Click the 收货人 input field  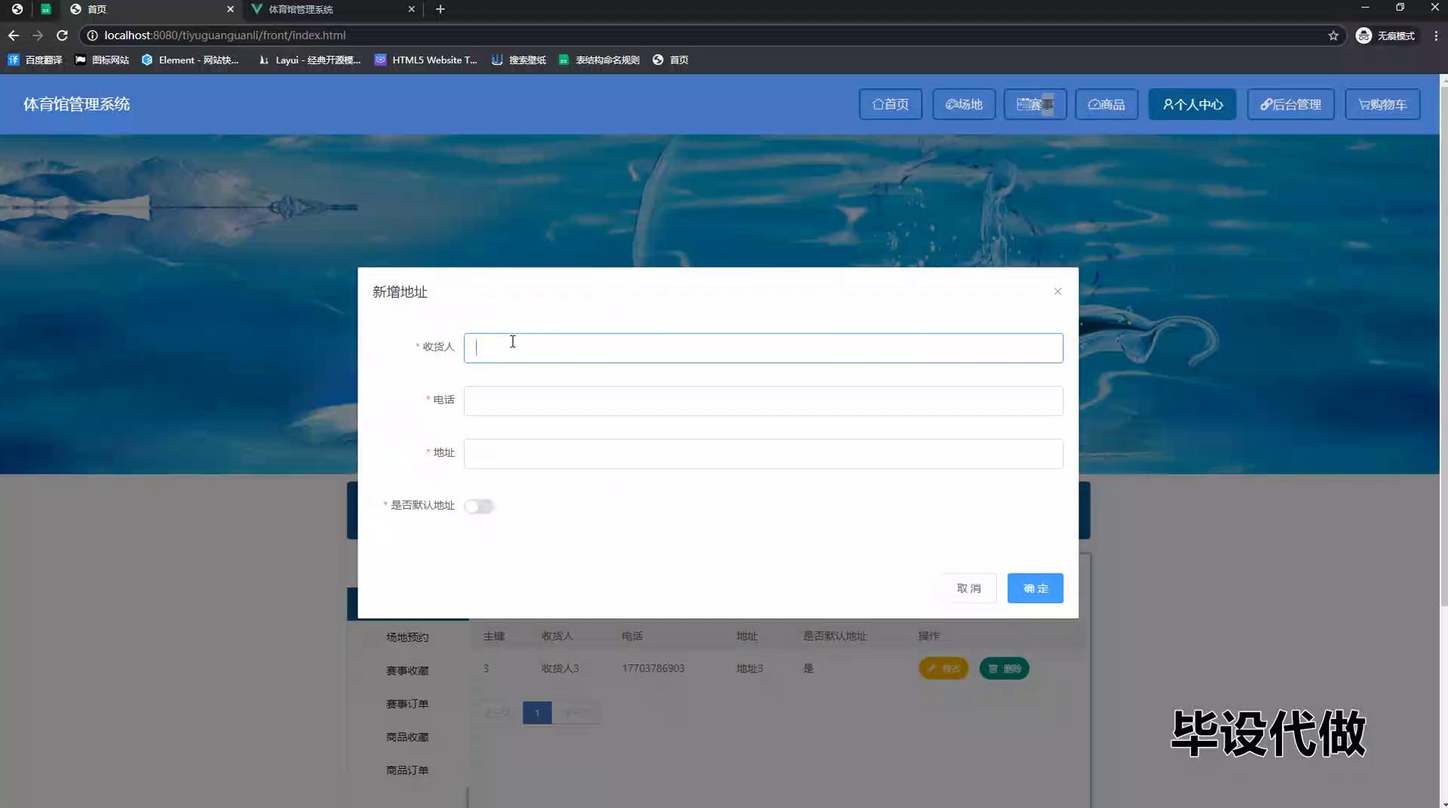[762, 348]
